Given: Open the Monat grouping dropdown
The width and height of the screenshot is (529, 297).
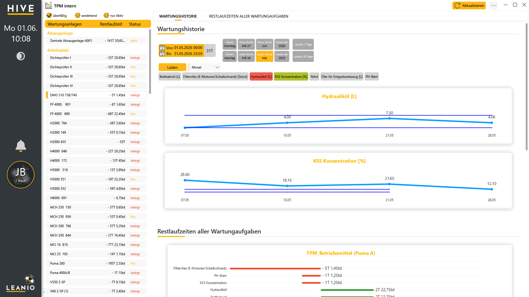Looking at the screenshot, I should click(204, 67).
